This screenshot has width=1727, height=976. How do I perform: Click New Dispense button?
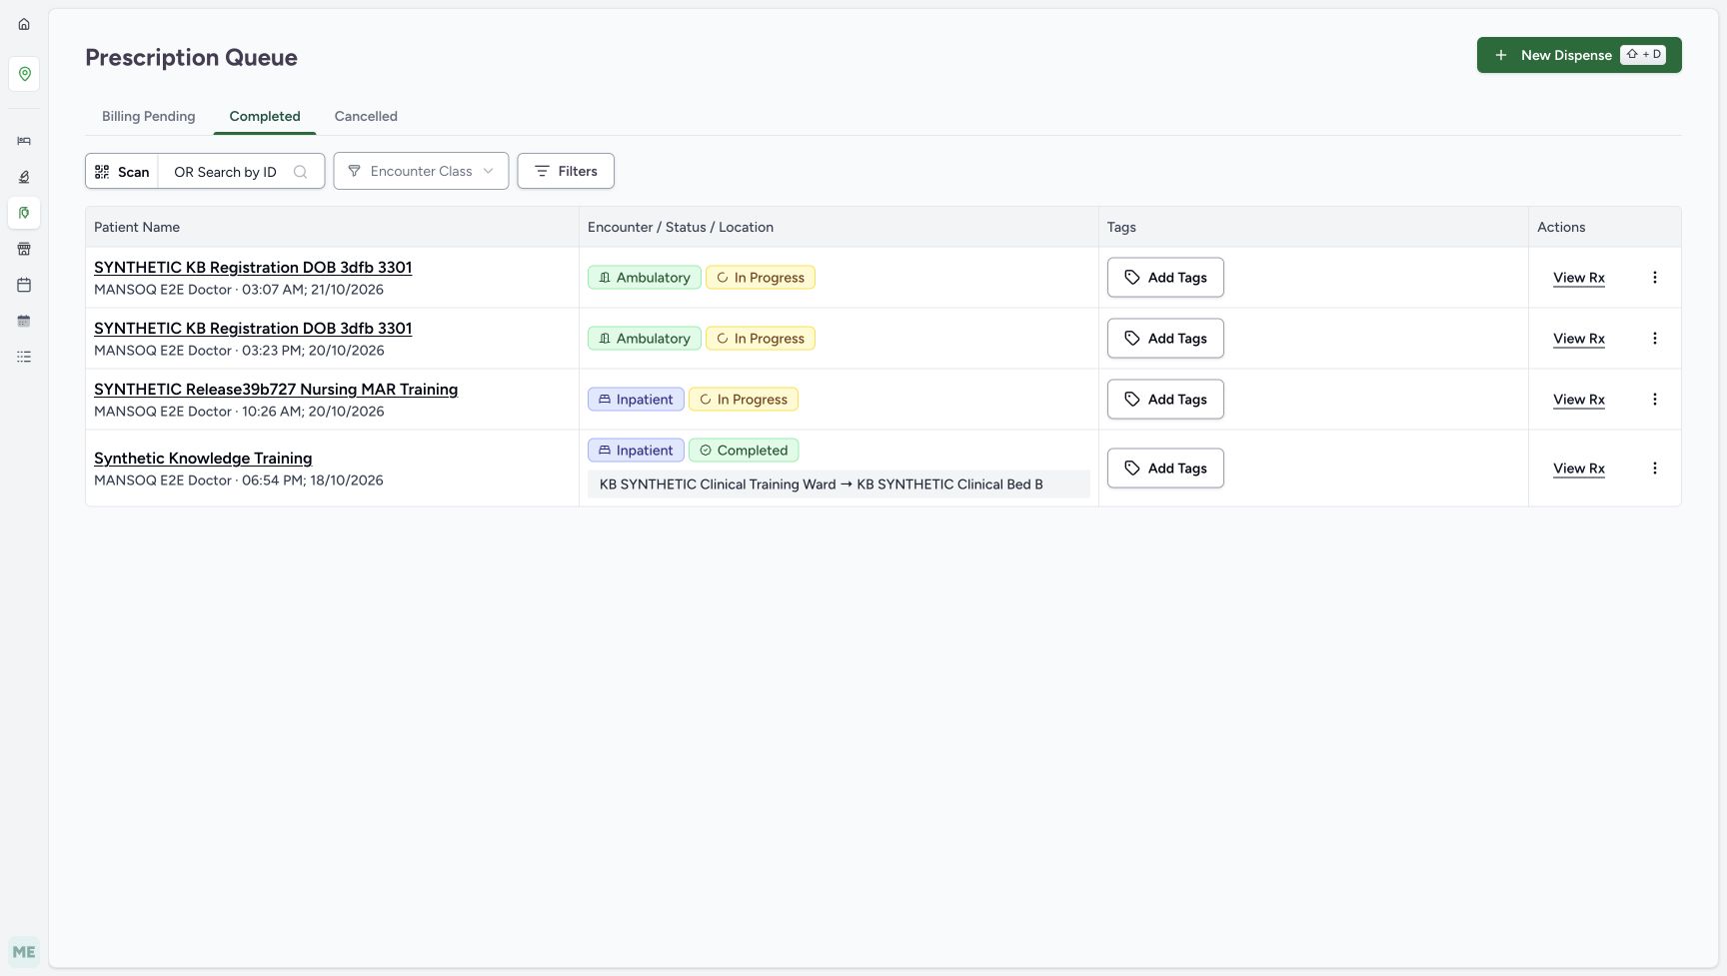tap(1579, 55)
